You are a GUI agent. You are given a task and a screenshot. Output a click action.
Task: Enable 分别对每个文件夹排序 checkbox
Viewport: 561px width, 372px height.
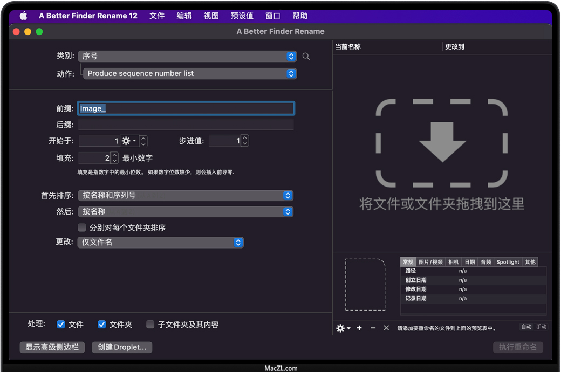coord(82,228)
